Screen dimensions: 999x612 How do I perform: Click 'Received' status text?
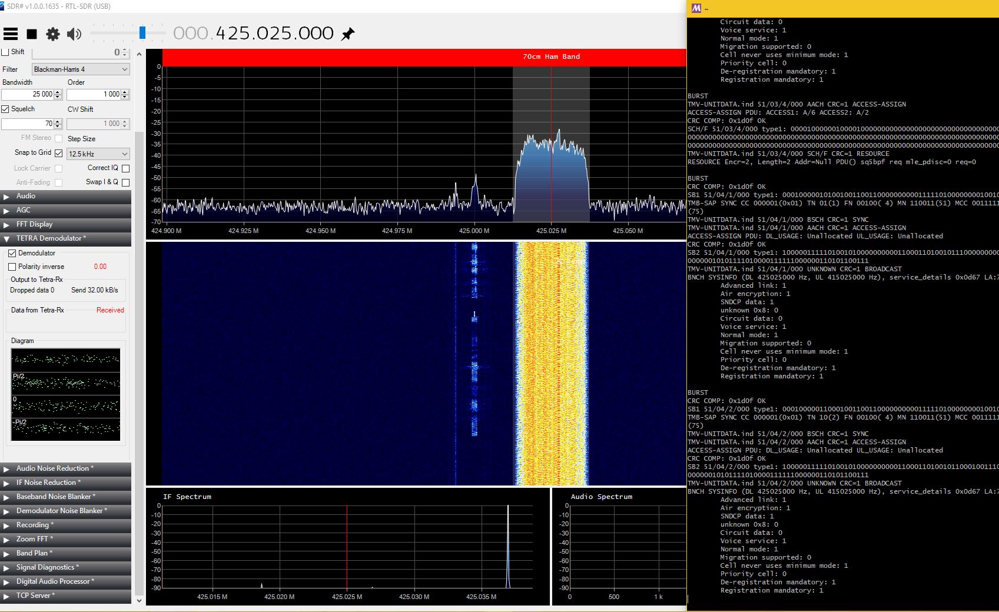click(x=110, y=310)
